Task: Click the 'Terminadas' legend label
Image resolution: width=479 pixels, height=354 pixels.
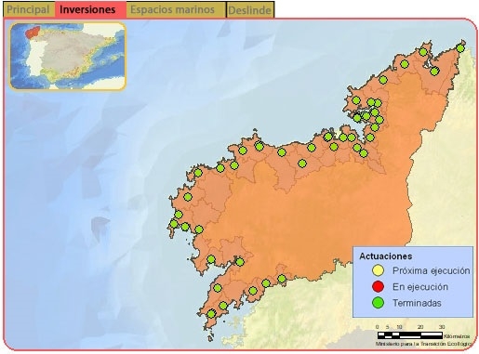Action: (x=417, y=303)
